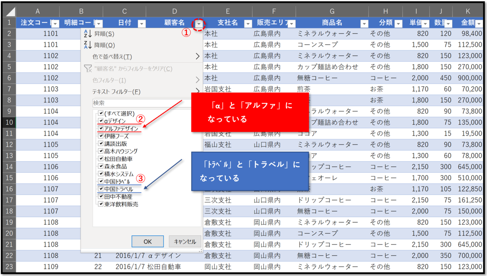This screenshot has width=487, height=276.
Task: Uncheck the 中国トラベル filter entry
Action: point(101,188)
